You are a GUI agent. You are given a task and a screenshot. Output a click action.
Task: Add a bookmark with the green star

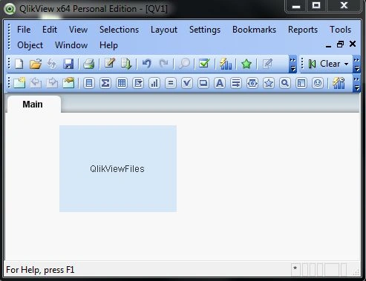click(x=246, y=64)
